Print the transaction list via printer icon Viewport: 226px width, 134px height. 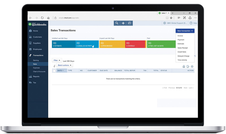click(184, 67)
